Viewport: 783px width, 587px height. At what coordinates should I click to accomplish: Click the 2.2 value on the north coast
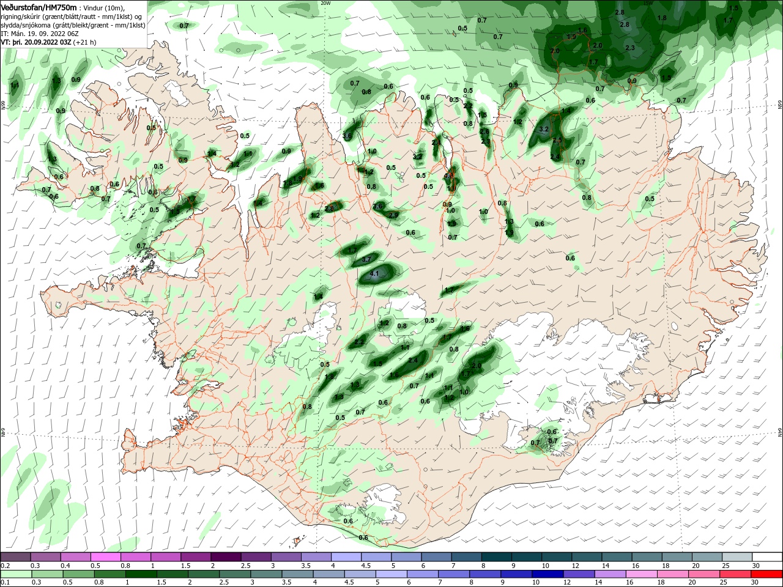[467, 106]
